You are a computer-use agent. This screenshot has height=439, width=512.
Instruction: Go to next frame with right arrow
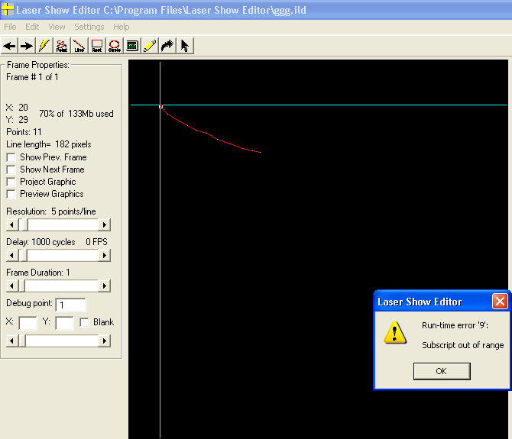(x=27, y=46)
